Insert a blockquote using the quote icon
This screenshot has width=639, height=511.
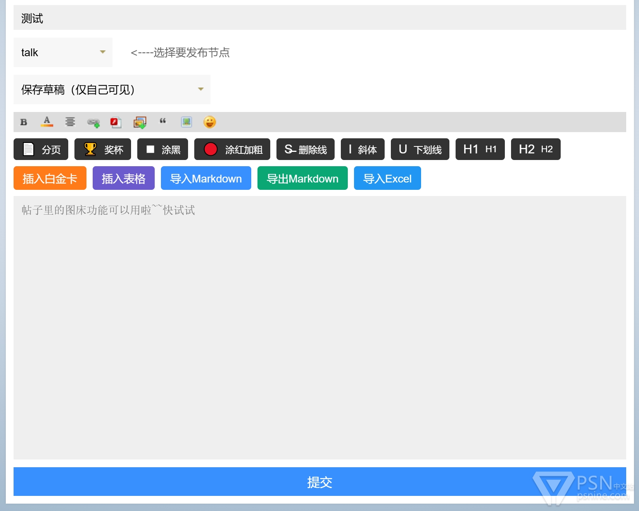(163, 121)
